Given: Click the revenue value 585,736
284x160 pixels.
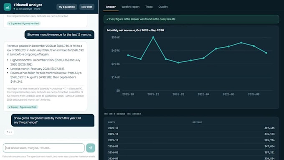Looking at the screenshot, I should point(269,140).
